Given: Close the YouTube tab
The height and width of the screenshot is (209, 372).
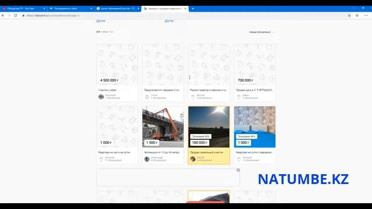Looking at the screenshot, I should click(44, 9).
